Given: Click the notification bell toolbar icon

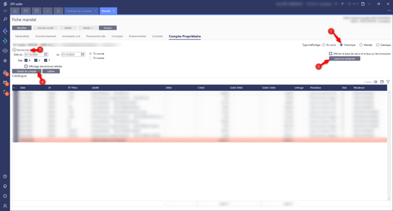Looking at the screenshot, I should (x=58, y=11).
